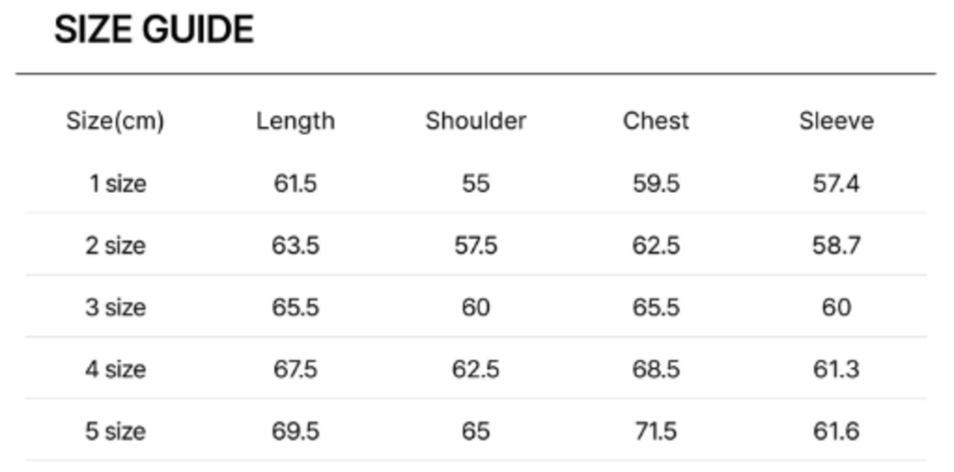Image resolution: width=954 pixels, height=472 pixels.
Task: Select the Length column header
Action: (x=295, y=122)
